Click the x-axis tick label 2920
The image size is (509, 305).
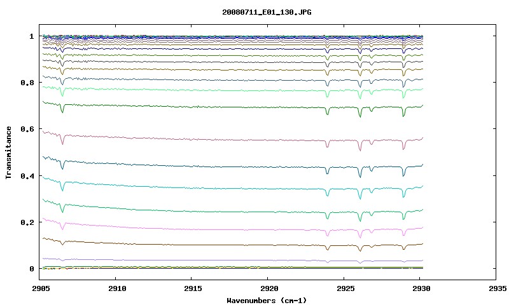click(x=269, y=288)
